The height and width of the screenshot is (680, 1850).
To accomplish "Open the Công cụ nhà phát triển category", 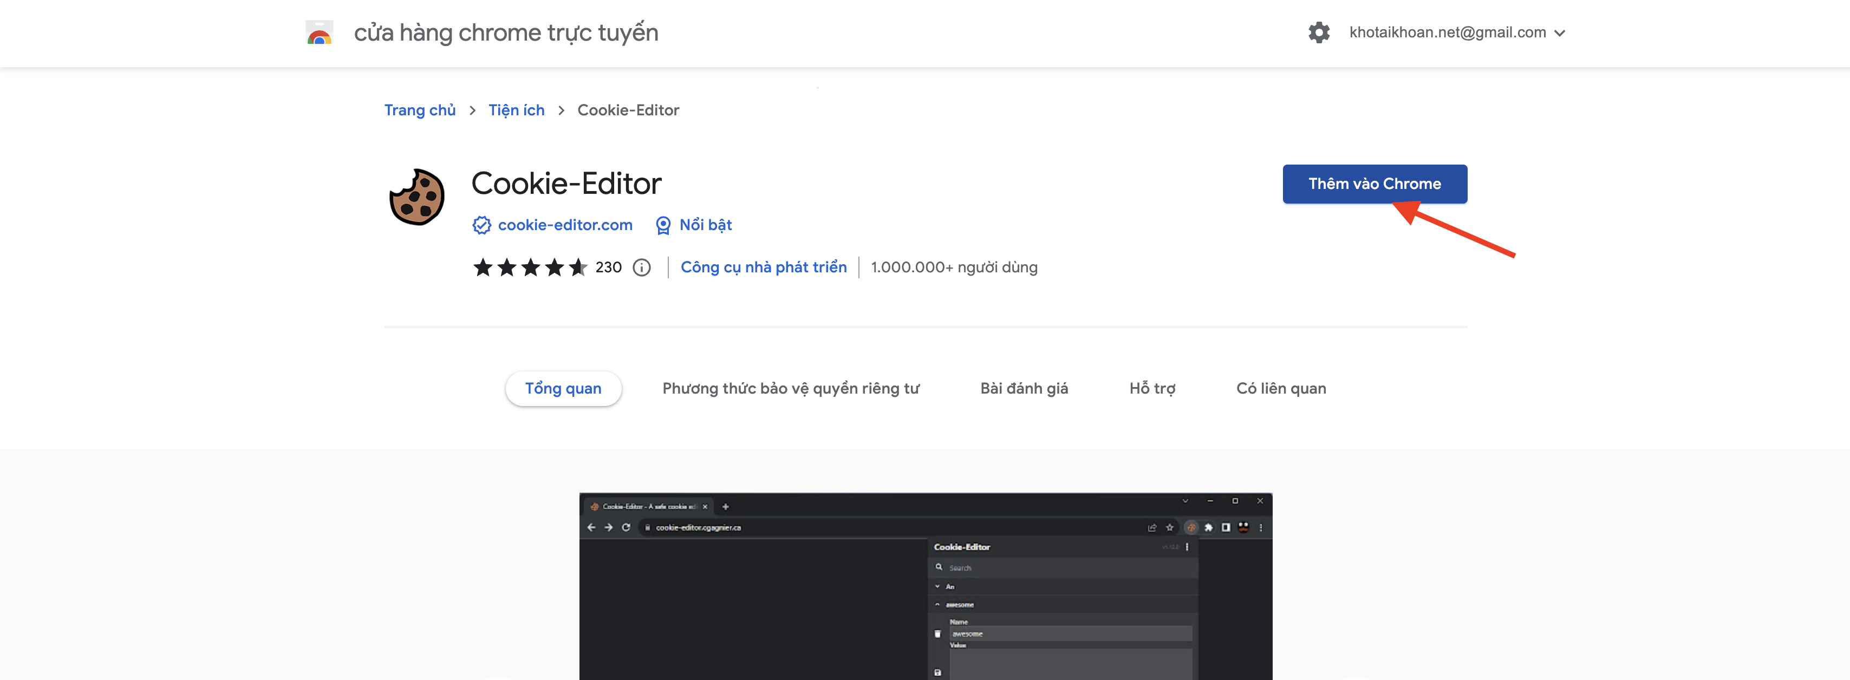I will tap(764, 267).
